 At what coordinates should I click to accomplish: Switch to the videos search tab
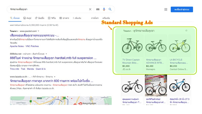tap(52, 18)
